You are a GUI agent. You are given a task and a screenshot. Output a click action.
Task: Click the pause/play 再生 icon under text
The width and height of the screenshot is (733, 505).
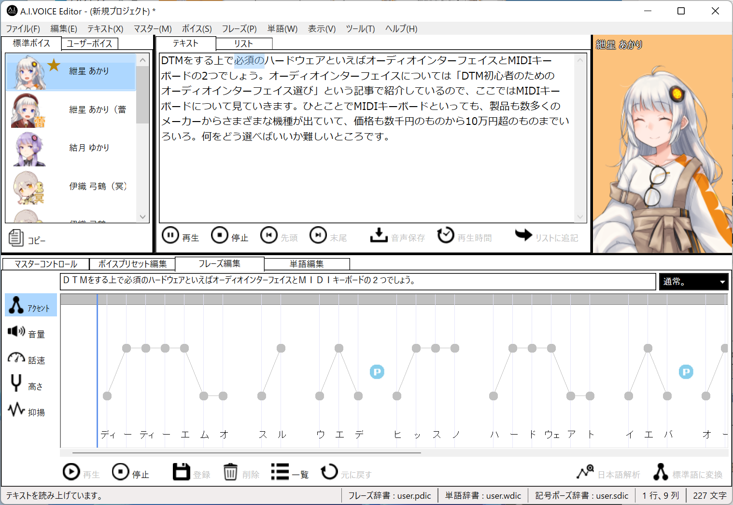pos(170,235)
